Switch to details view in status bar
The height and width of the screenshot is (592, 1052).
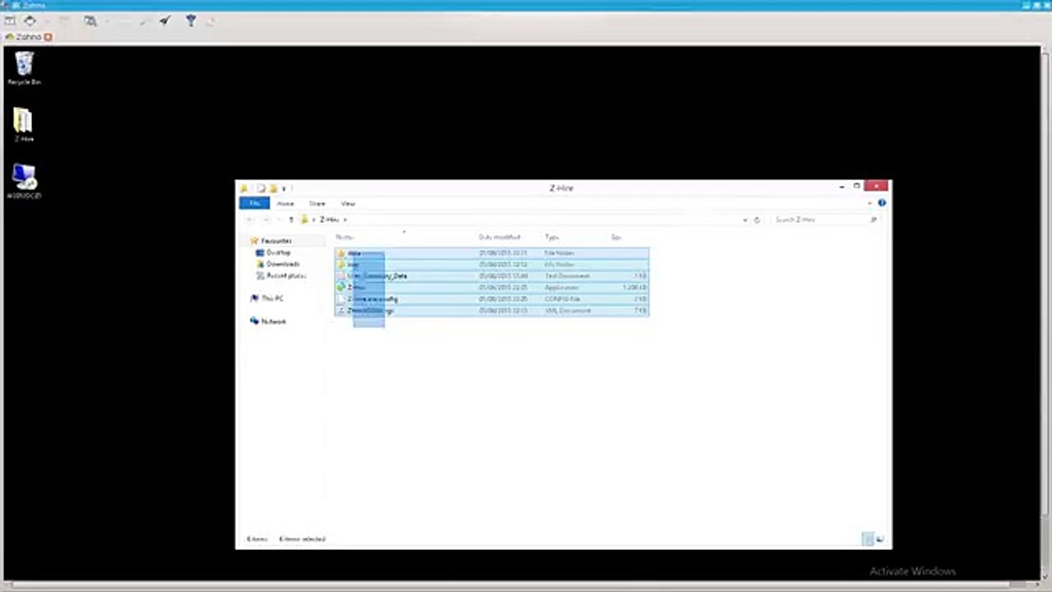coord(867,539)
